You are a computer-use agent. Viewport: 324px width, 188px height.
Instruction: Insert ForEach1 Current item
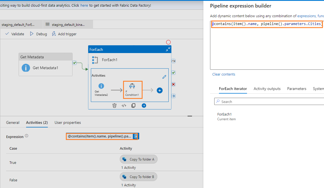[226, 117]
